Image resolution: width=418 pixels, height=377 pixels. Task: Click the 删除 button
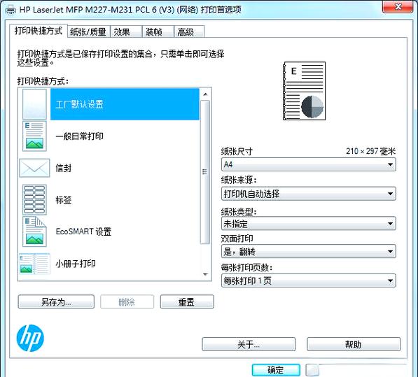coord(127,302)
